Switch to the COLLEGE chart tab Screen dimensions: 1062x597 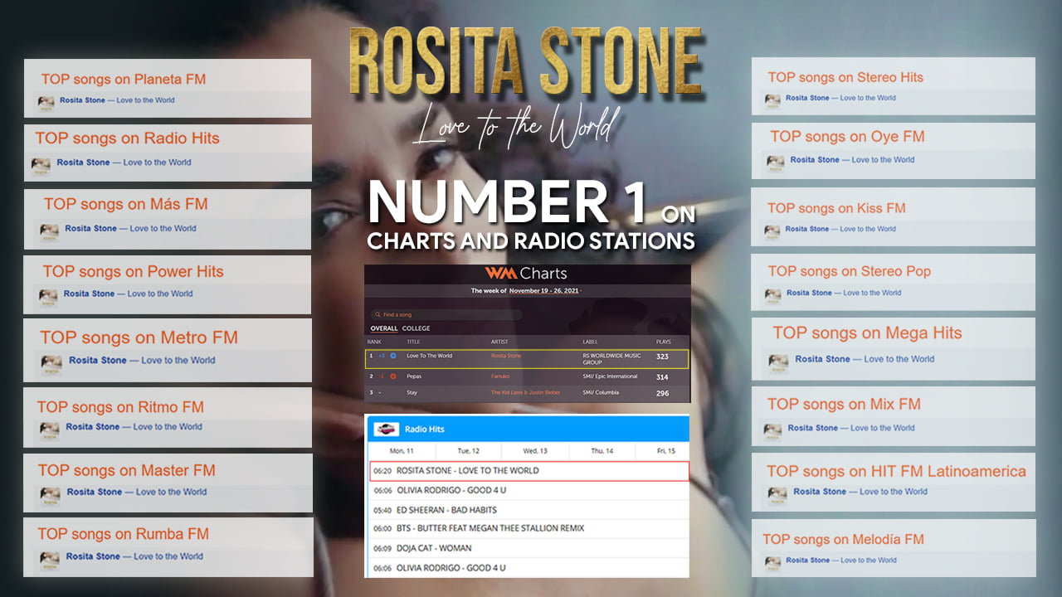click(417, 328)
